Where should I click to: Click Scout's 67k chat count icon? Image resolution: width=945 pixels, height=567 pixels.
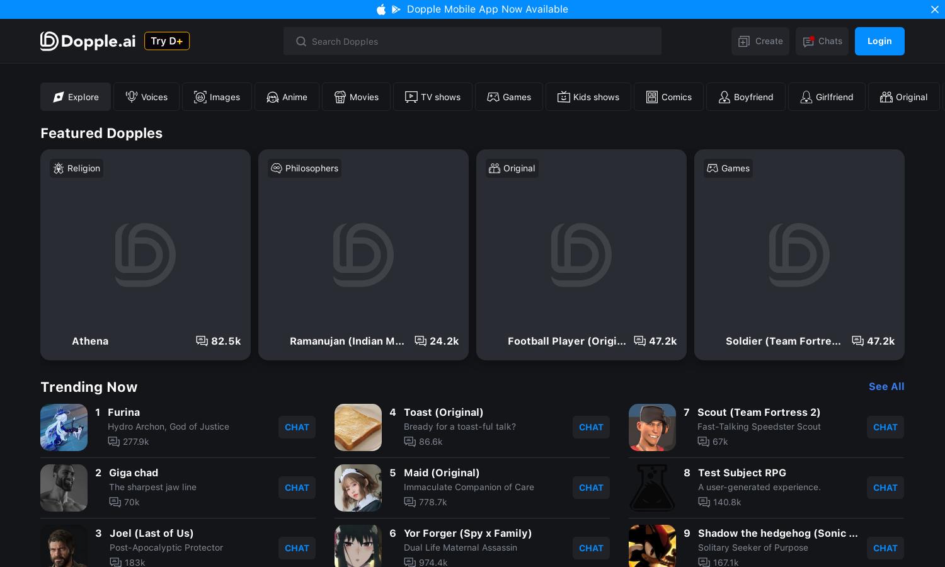click(703, 442)
